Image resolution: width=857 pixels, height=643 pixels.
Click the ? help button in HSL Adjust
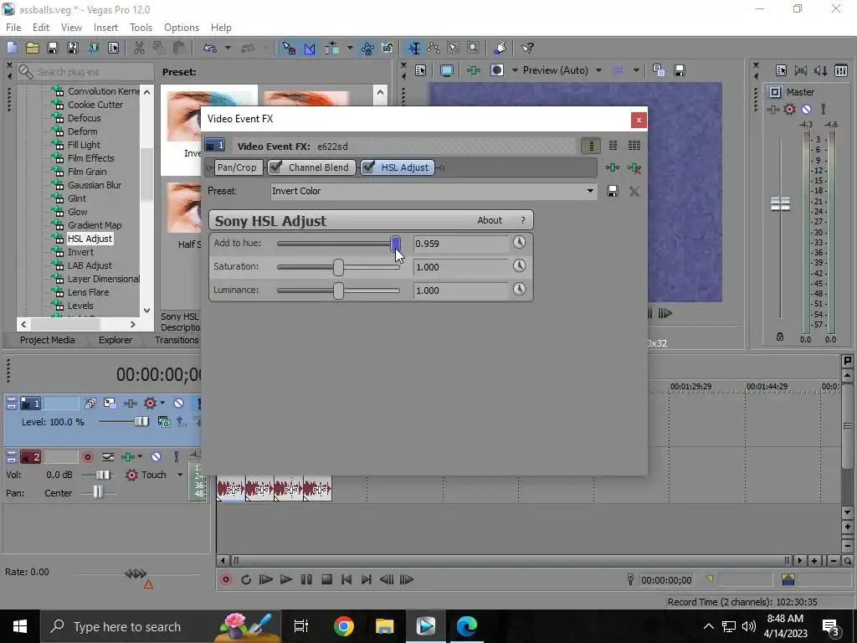coord(523,220)
